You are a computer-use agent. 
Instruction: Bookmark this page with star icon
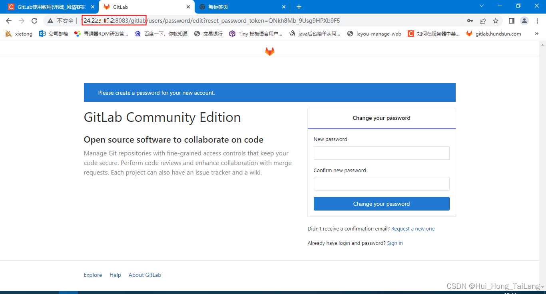496,21
